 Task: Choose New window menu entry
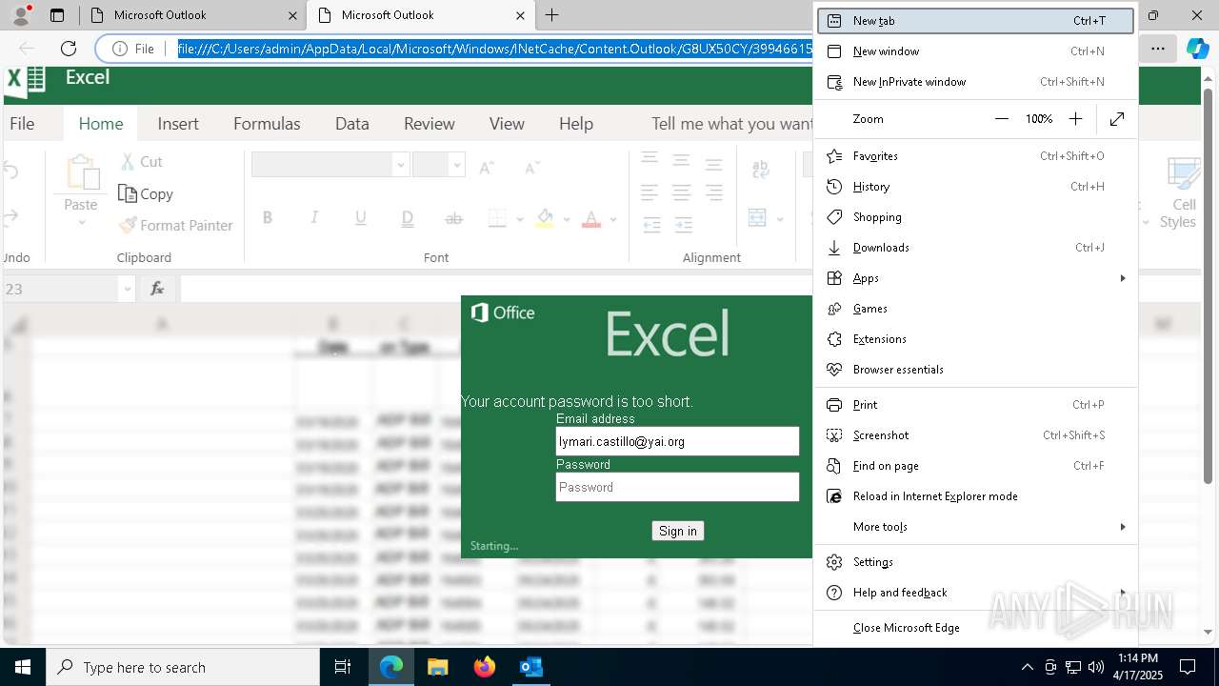pyautogui.click(x=976, y=51)
